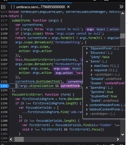Click line number 1179 in the gutter
The height and width of the screenshot is (145, 128).
[x=4, y=29]
